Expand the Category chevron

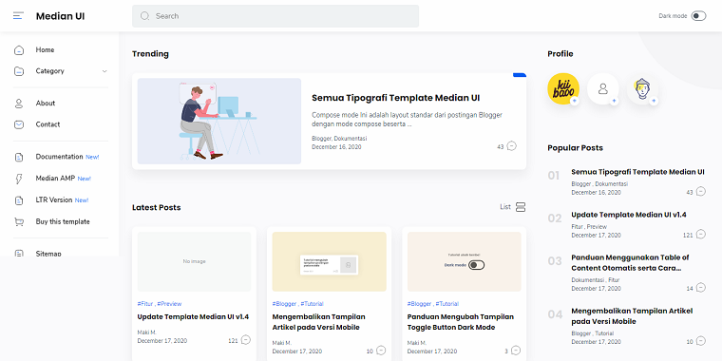click(104, 71)
